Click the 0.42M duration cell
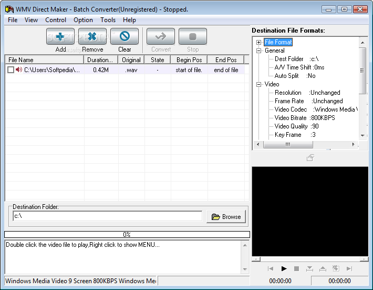This screenshot has height=290, width=373. pos(101,70)
